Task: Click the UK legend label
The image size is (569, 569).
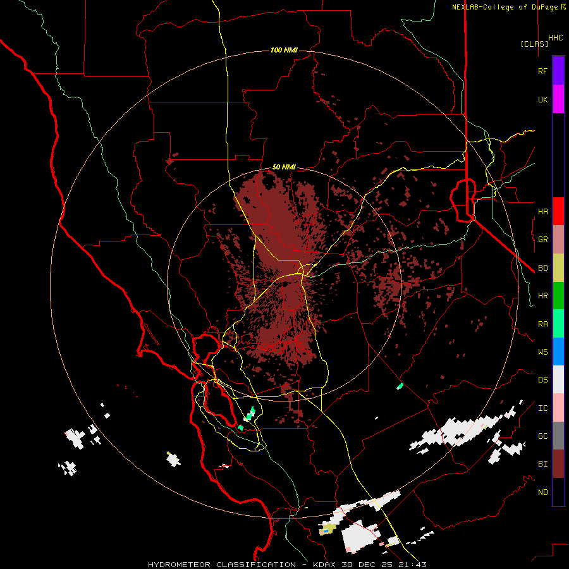Action: (542, 99)
